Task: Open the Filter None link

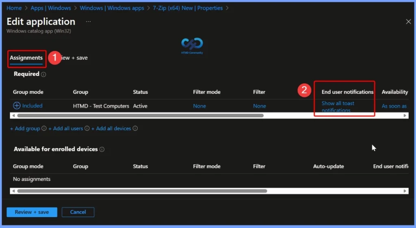Action: pos(260,106)
